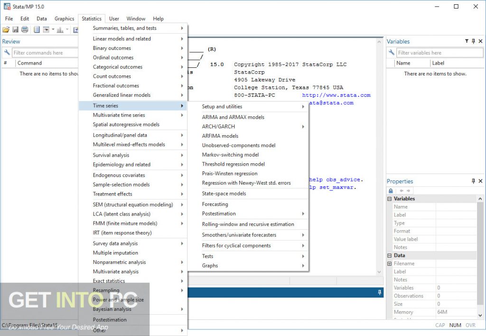Click the Open file folder icon
Image resolution: width=486 pixels, height=336 pixels.
(x=6, y=30)
